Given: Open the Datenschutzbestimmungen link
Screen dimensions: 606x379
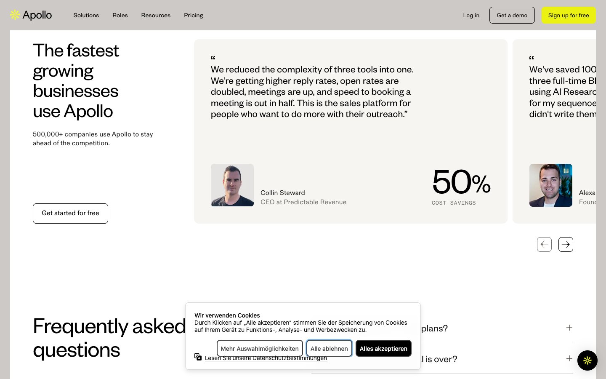Looking at the screenshot, I should tap(266, 358).
